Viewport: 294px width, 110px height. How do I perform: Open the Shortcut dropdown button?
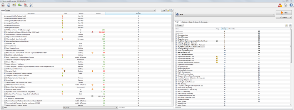(x=284, y=17)
